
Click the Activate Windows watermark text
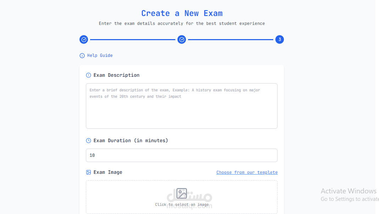348,191
